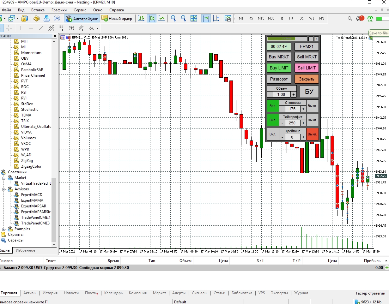Click Buy MRKT button in trade panel
Viewport: 389px width, 304px height.
[x=279, y=57]
